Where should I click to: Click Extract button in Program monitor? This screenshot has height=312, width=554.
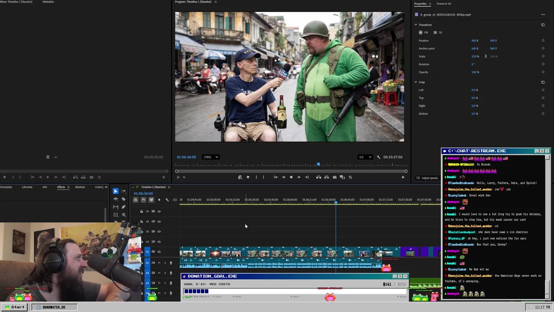point(327,177)
